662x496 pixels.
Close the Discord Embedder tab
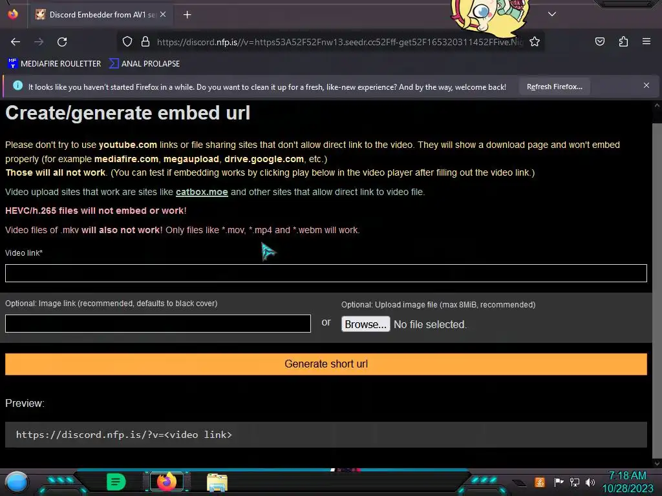coord(163,14)
